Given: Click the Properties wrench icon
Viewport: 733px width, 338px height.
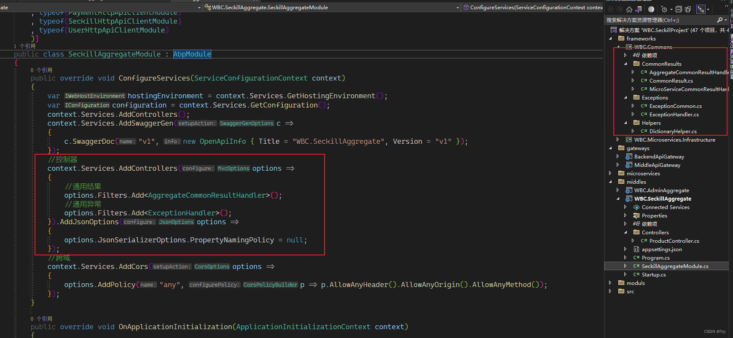Looking at the screenshot, I should pos(636,215).
